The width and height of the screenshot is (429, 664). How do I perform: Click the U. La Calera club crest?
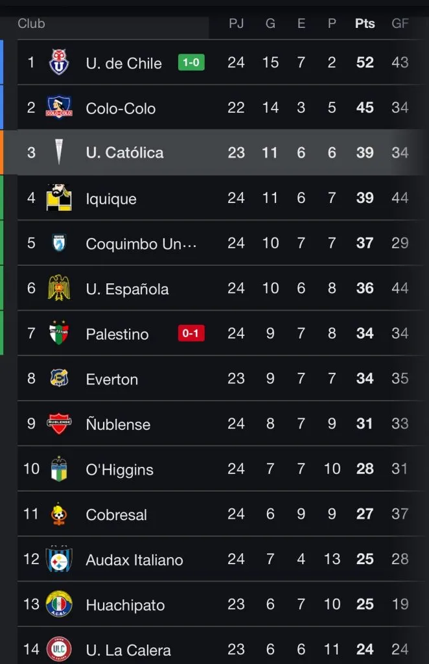(59, 648)
